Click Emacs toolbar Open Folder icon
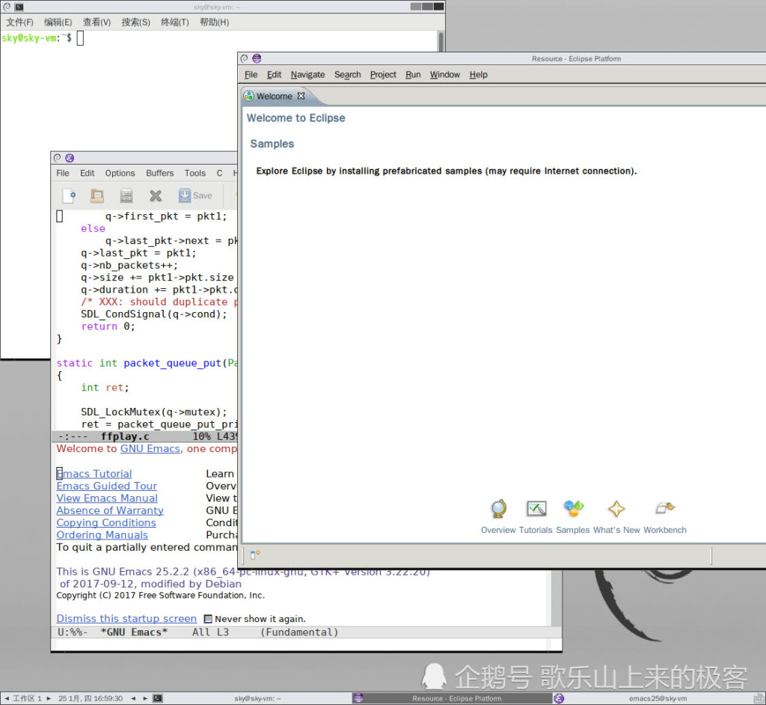The image size is (766, 705). pyautogui.click(x=97, y=195)
